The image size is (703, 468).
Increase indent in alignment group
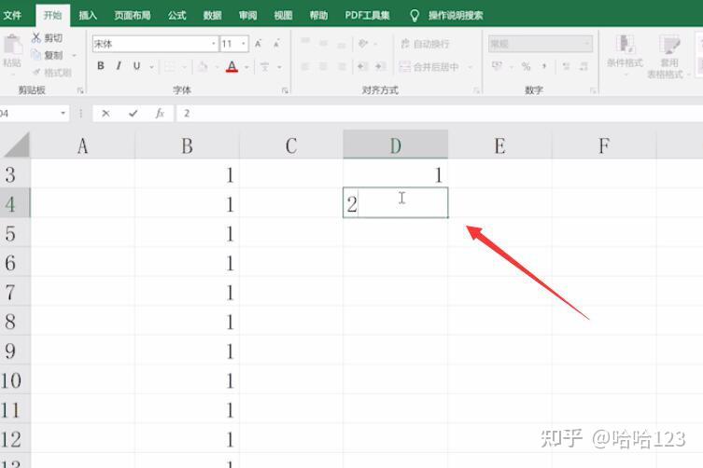(x=380, y=67)
